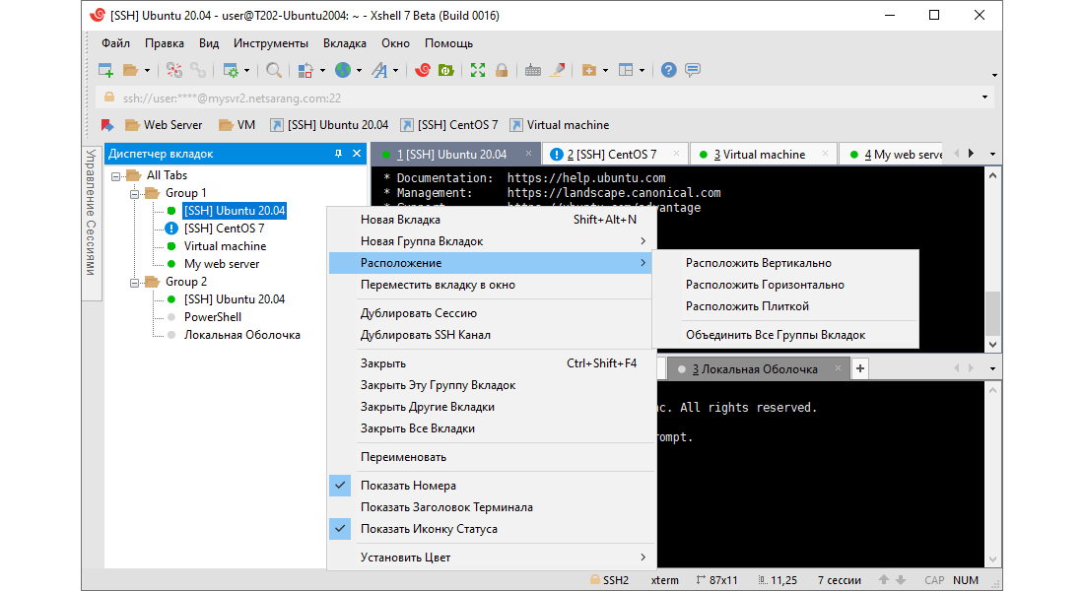This screenshot has width=1084, height=591.
Task: Click the [SSH] CentOS 7 shortcut in links bar
Action: (x=449, y=125)
